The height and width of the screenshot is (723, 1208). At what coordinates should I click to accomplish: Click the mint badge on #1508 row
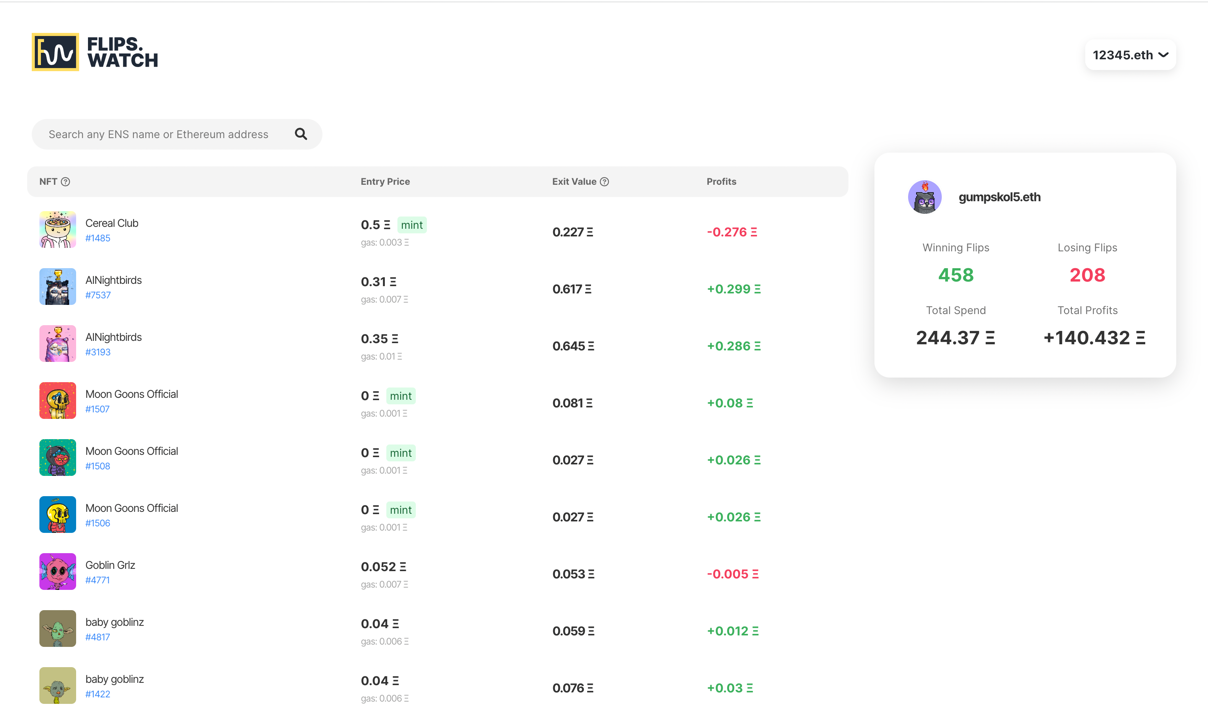(401, 453)
